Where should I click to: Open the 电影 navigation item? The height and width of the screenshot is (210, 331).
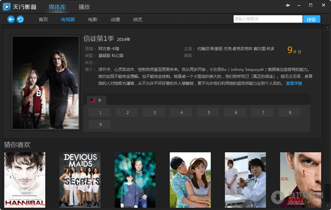[93, 20]
